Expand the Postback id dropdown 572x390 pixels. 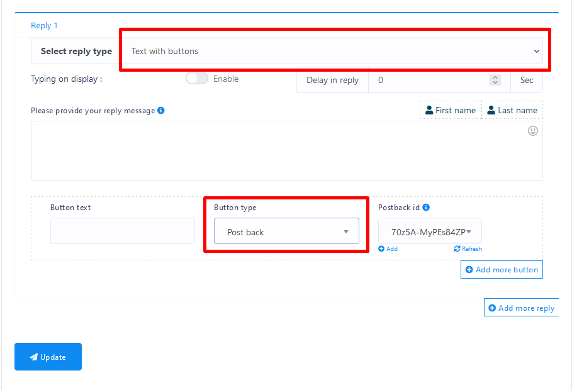(430, 232)
